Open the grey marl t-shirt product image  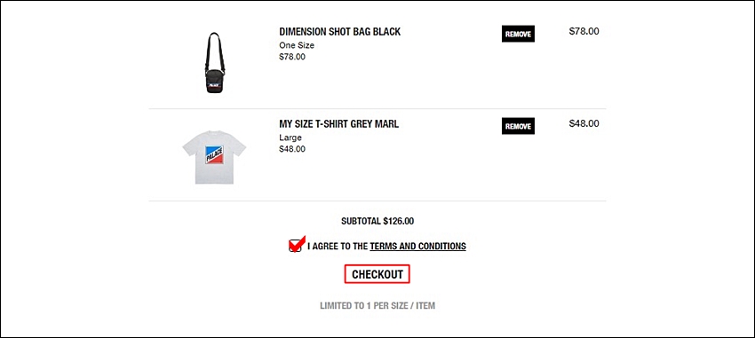point(214,157)
